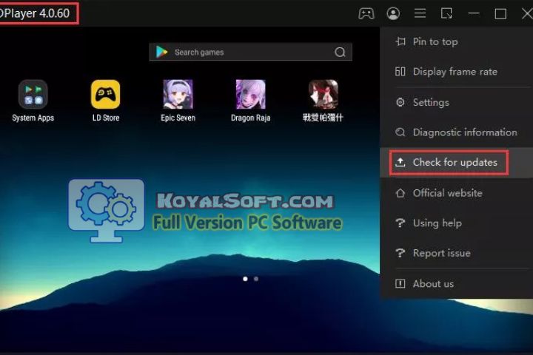Open the user account profile icon

pyautogui.click(x=393, y=13)
